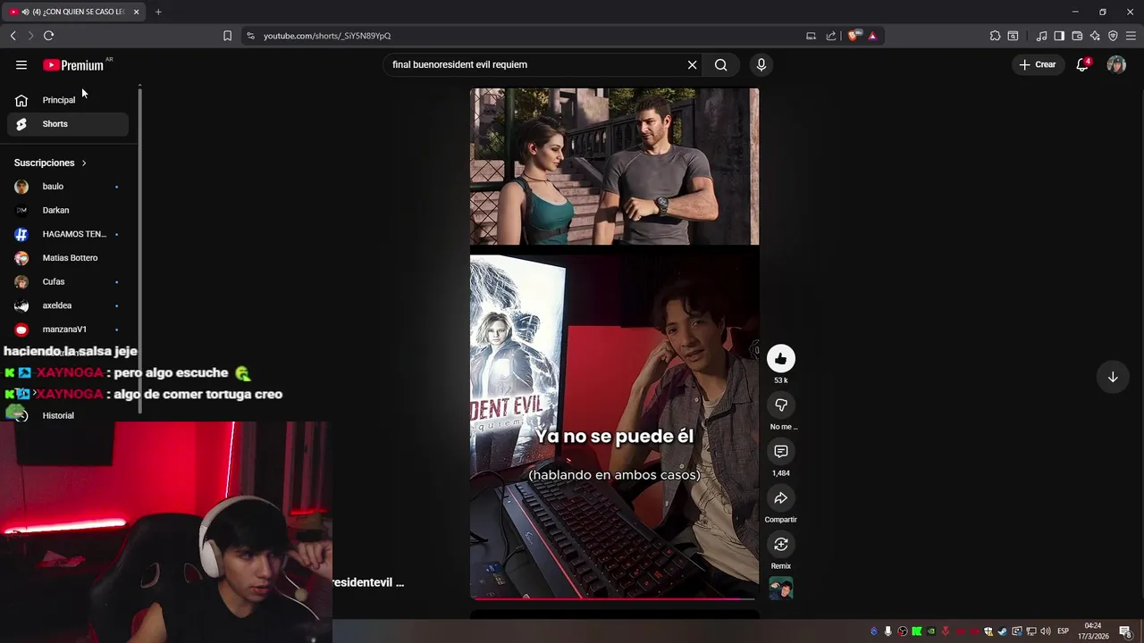
Task: Open a new browser tab with plus
Action: [158, 12]
